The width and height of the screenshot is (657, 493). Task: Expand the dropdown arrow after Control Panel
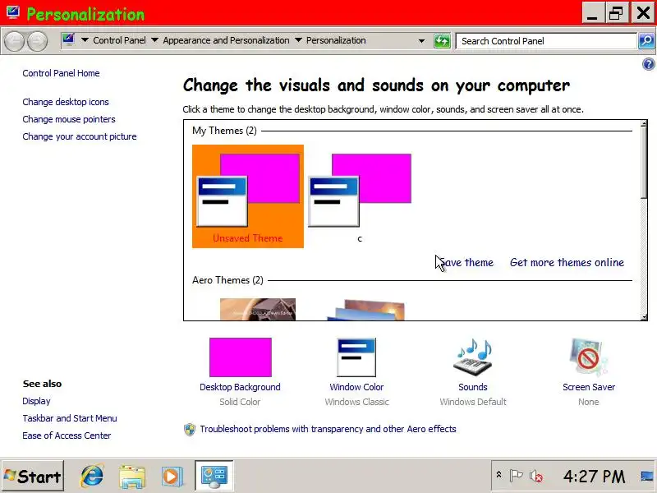(x=154, y=40)
